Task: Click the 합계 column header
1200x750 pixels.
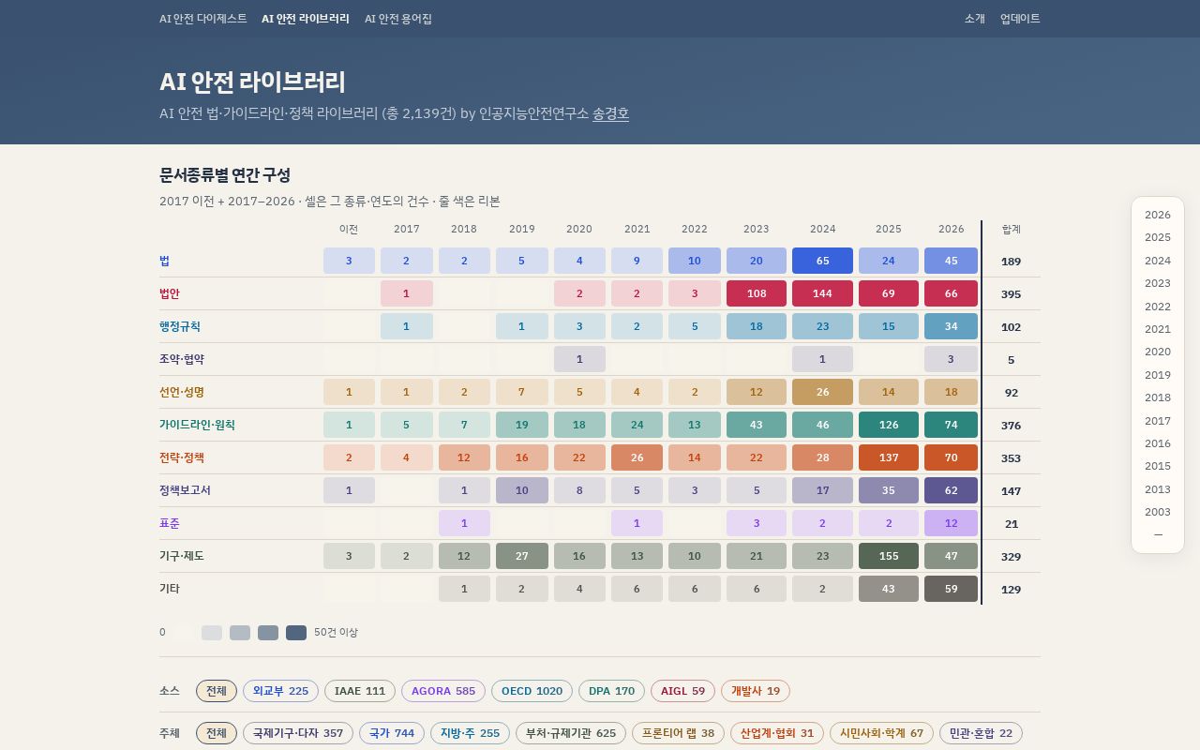Action: (1011, 229)
